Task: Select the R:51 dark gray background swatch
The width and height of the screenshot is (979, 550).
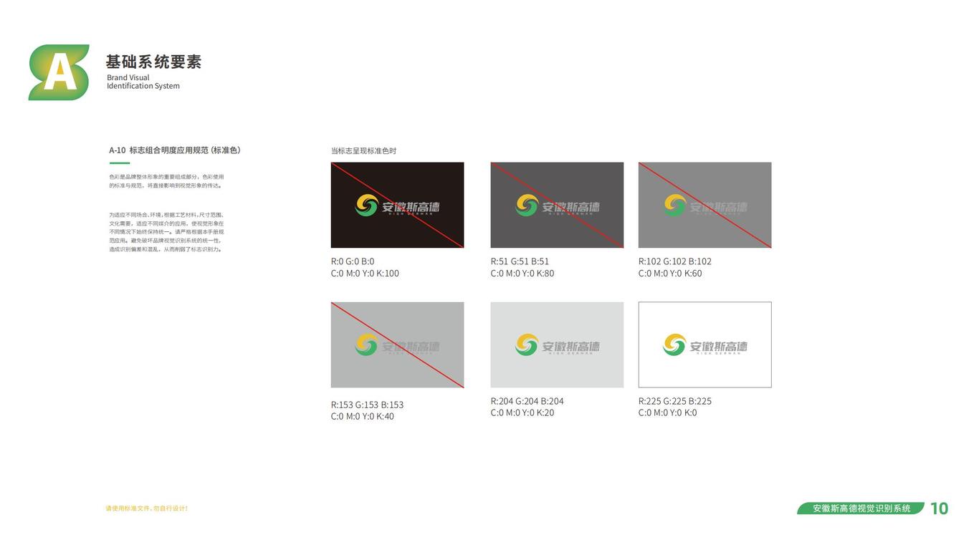Action: [558, 206]
